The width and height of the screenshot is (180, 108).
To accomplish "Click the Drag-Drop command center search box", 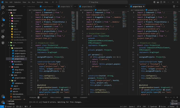I will (x=93, y=2).
